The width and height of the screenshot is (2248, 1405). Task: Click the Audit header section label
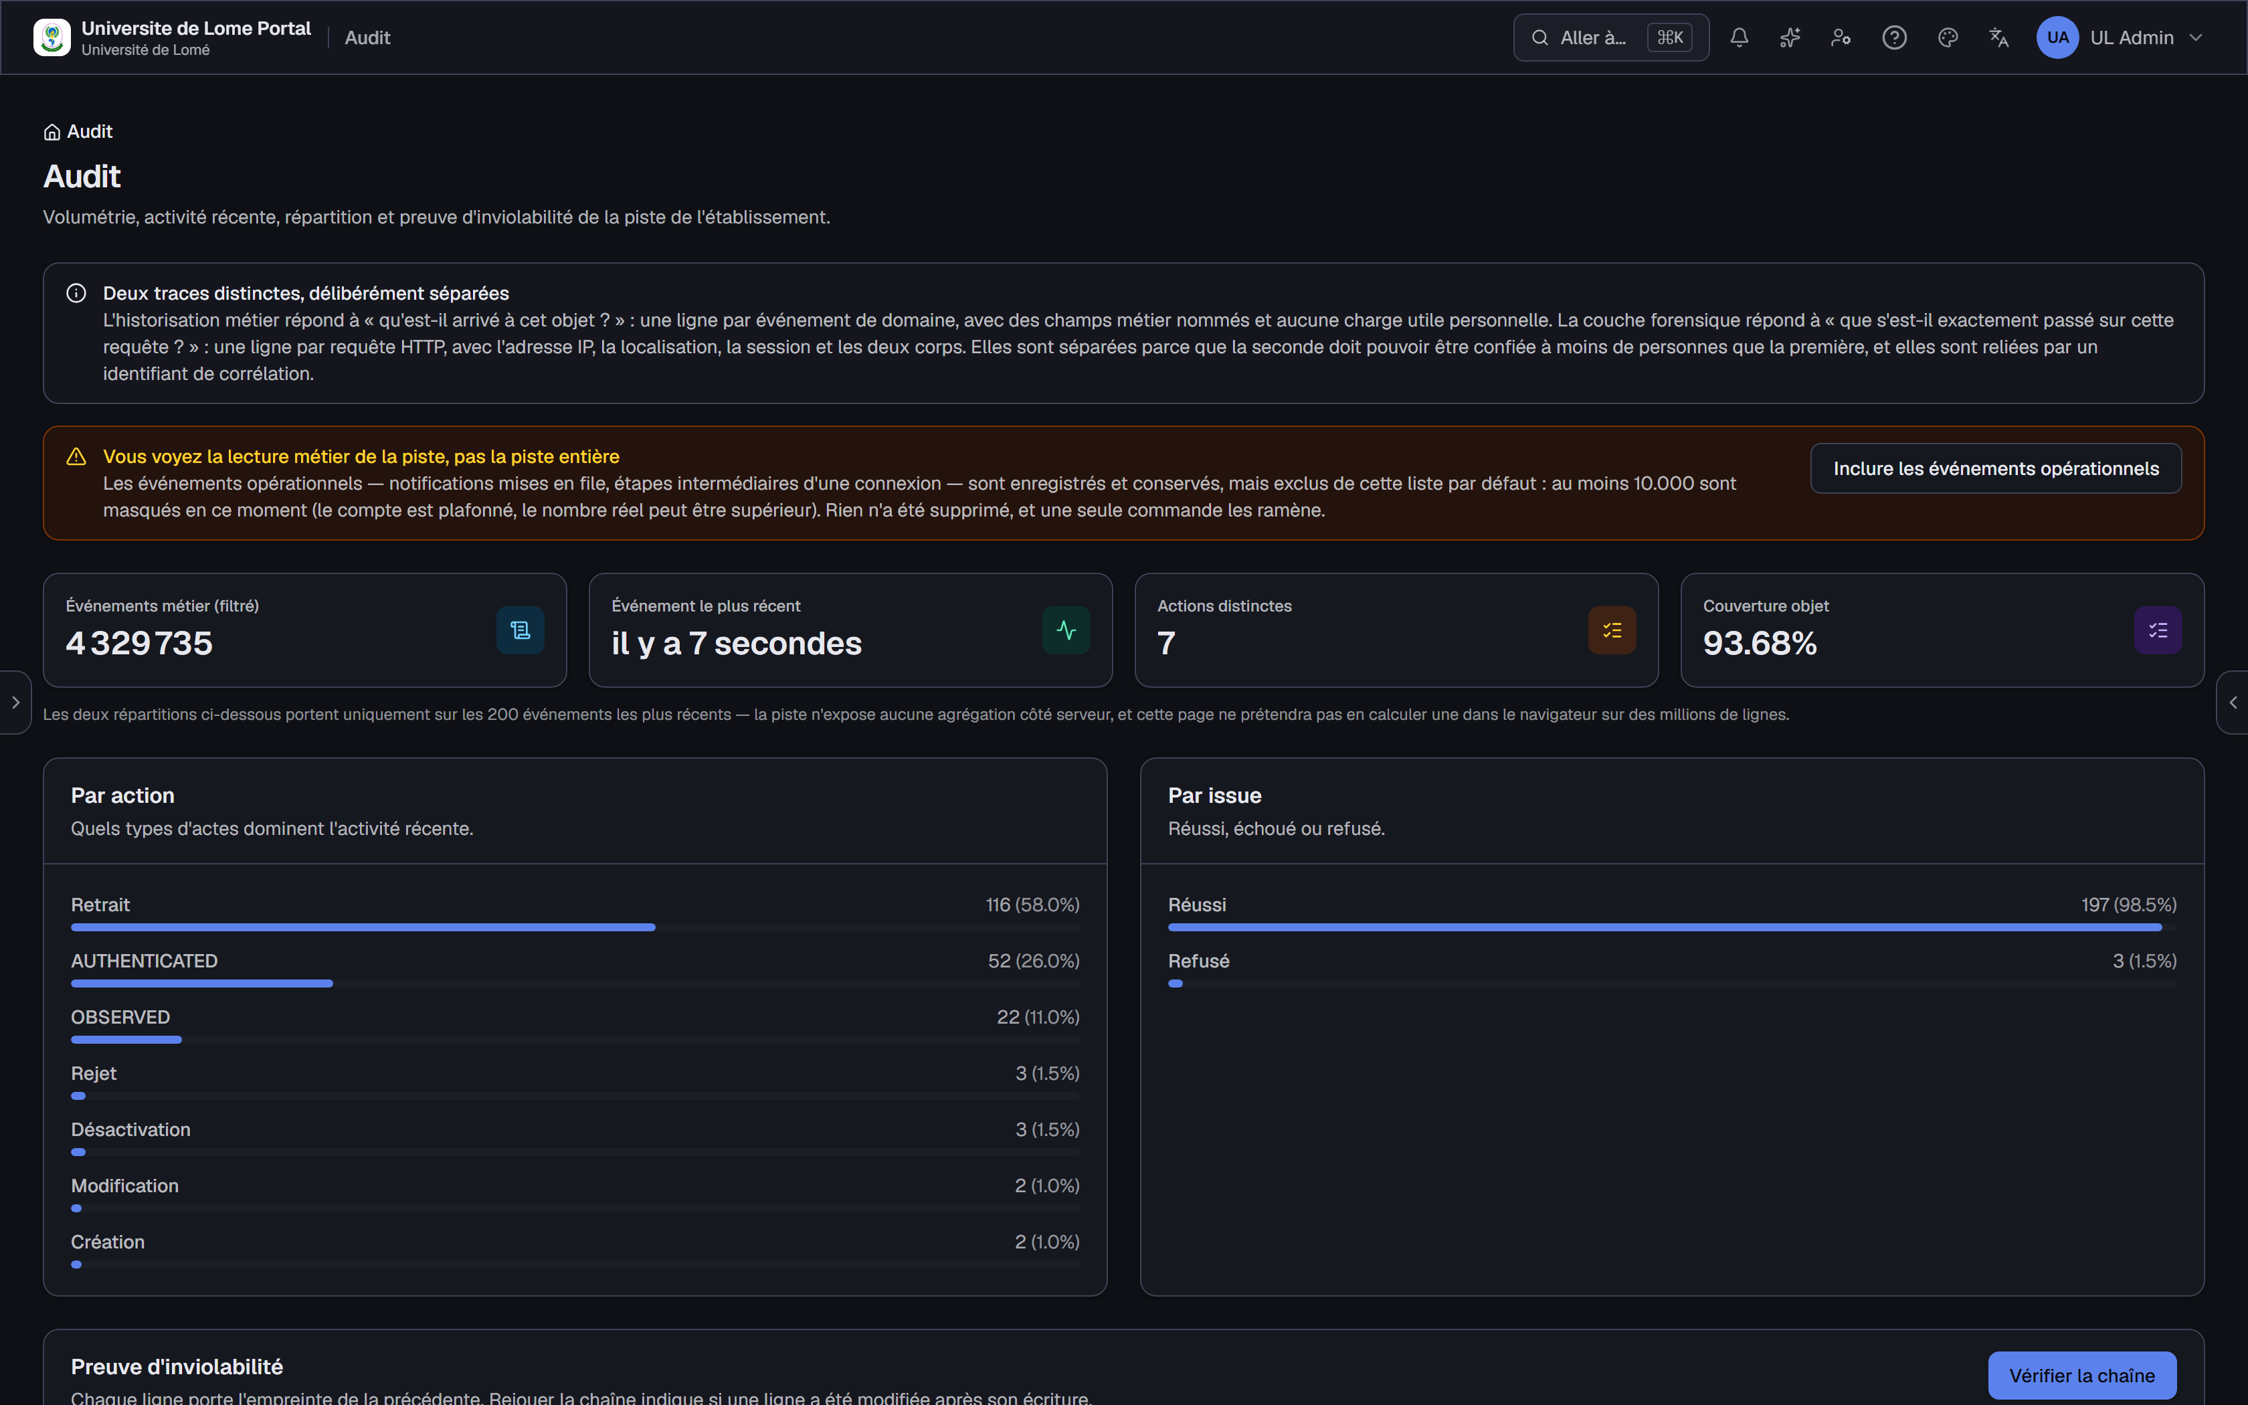coord(367,37)
